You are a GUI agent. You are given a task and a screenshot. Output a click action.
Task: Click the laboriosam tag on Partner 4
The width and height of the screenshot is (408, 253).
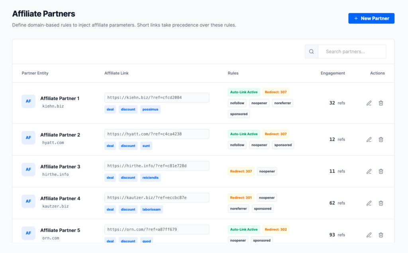point(151,209)
